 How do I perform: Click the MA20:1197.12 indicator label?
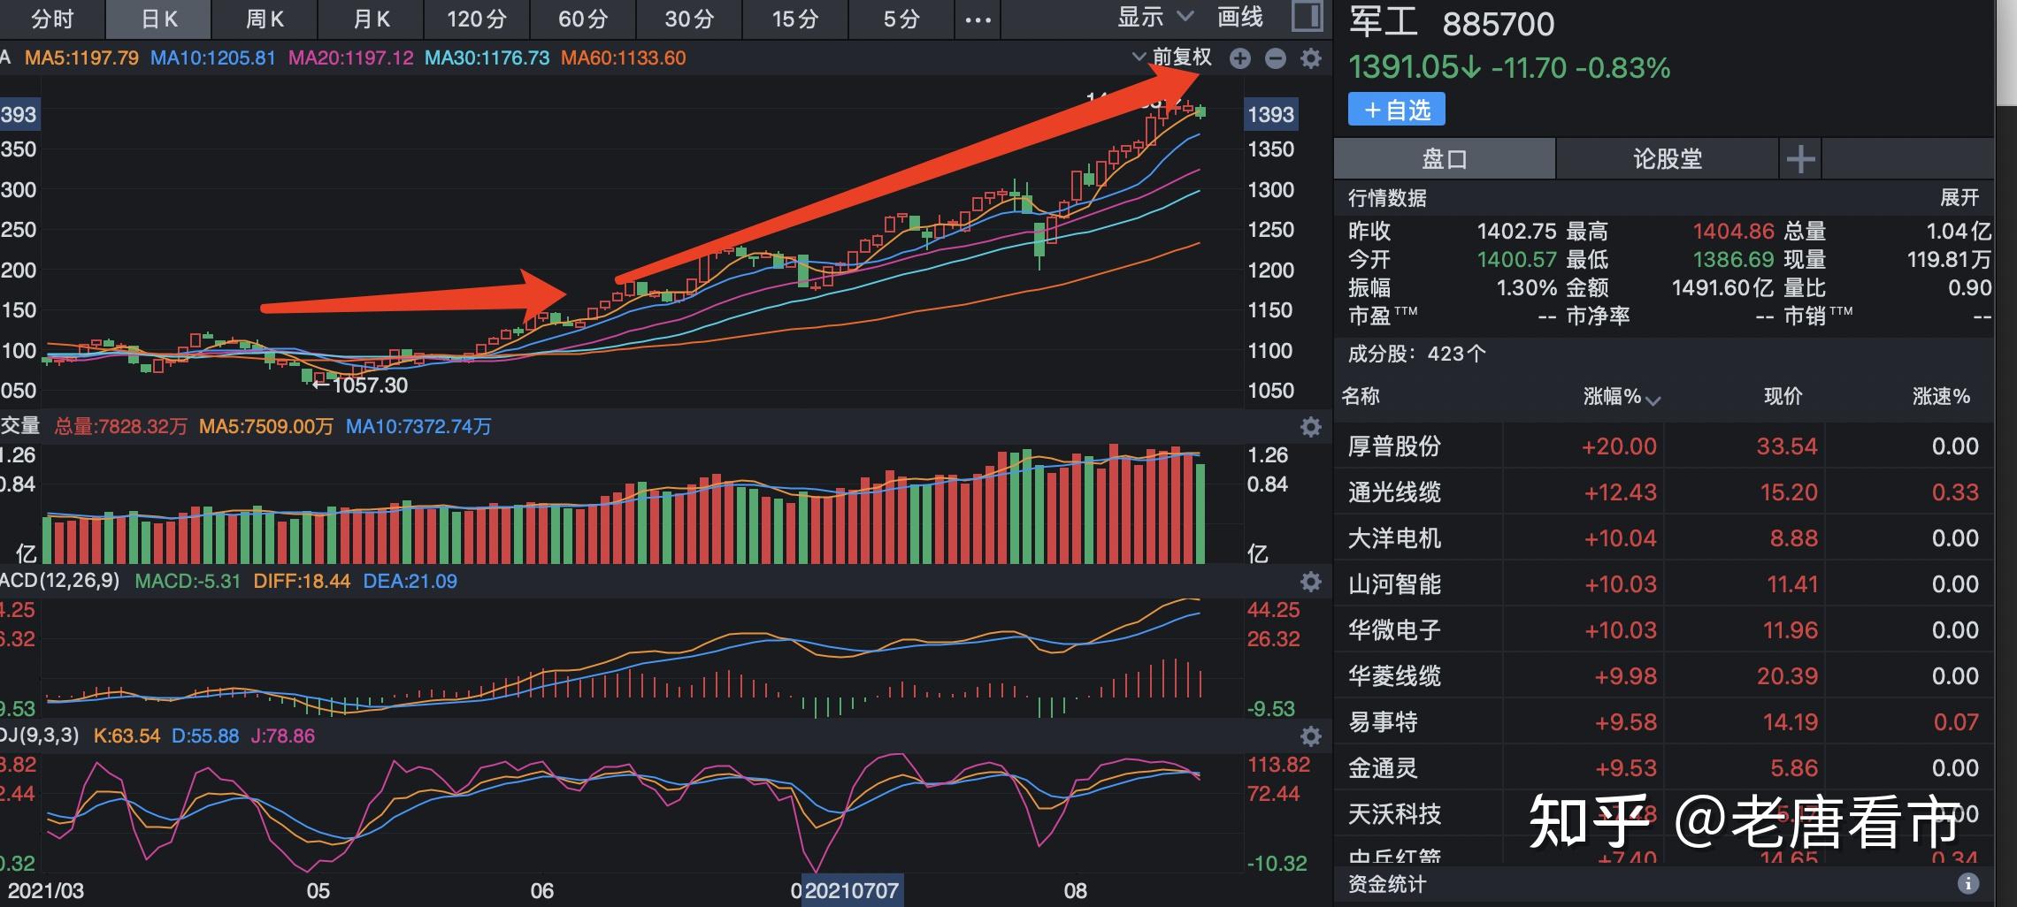tap(351, 58)
